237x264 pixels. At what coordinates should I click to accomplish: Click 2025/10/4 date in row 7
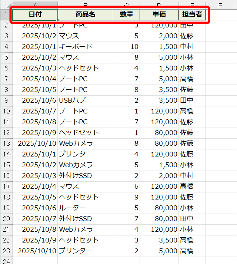click(x=35, y=79)
